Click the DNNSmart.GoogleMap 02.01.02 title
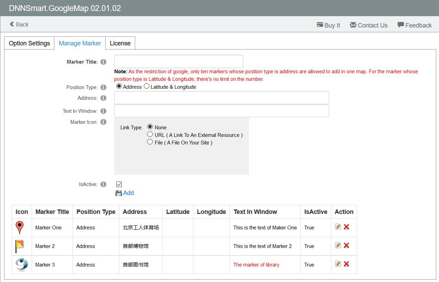439x282 pixels. (x=65, y=9)
